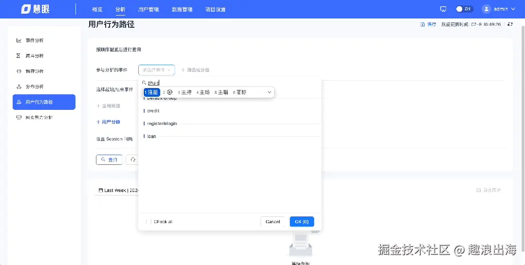Select 用户行为路径 in the sidebar
Viewport: 525px width, 265px height.
pos(44,102)
